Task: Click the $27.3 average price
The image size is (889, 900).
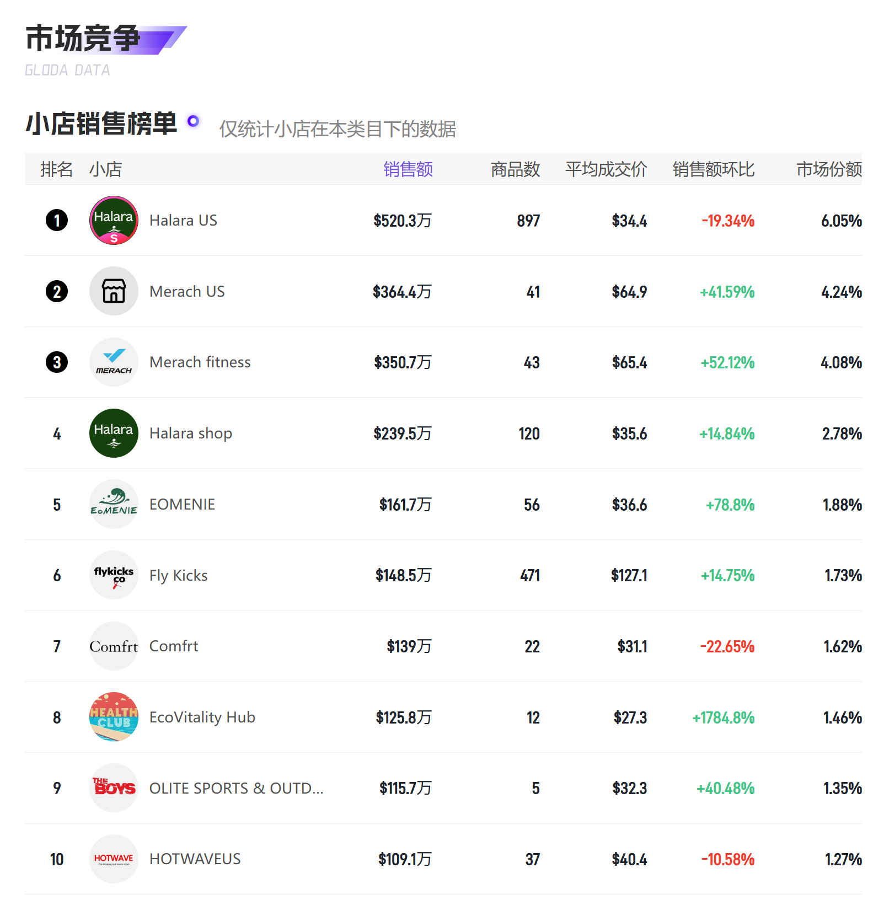Action: 631,717
